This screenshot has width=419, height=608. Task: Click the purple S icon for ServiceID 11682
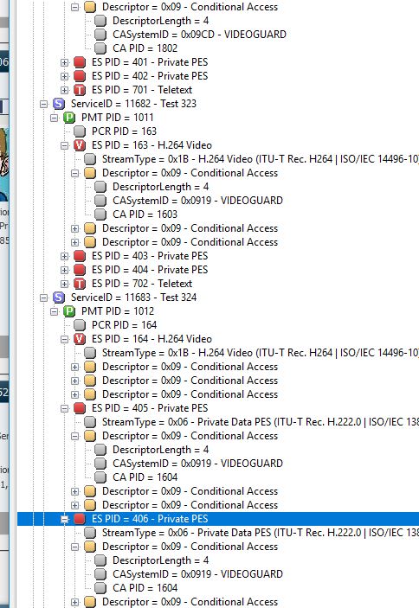(x=59, y=104)
